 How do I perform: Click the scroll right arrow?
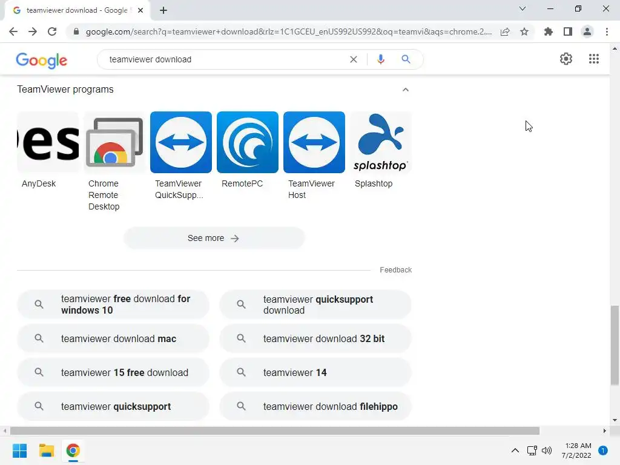[605, 430]
